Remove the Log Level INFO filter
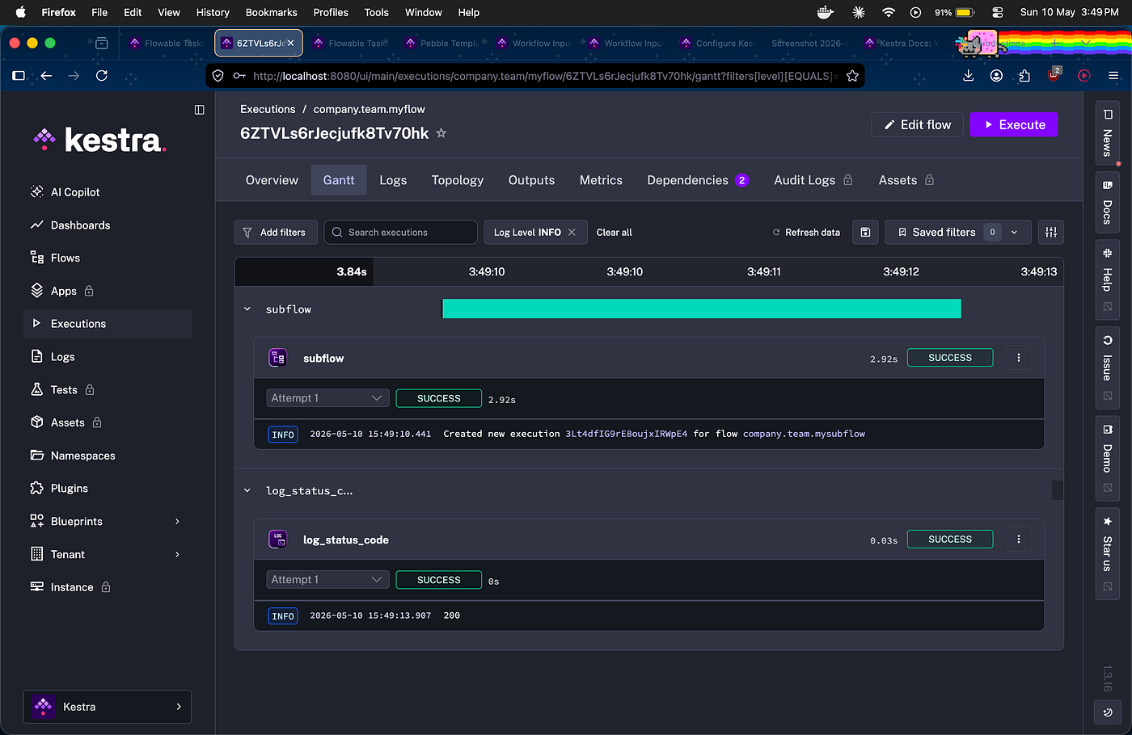Screen dimensions: 1132x735 click(572, 233)
